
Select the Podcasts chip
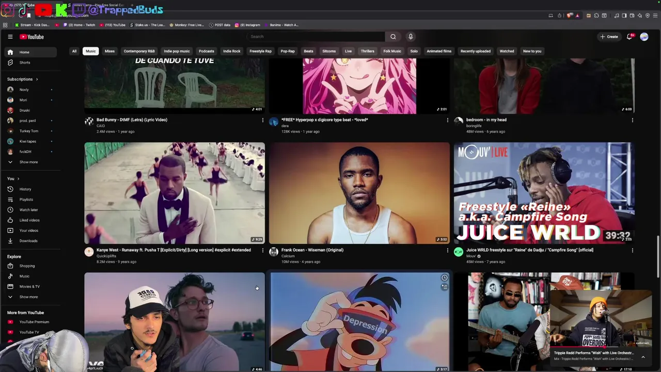207,51
